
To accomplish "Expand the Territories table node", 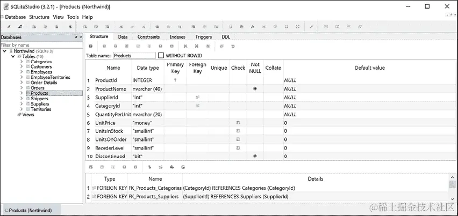I will [22, 109].
